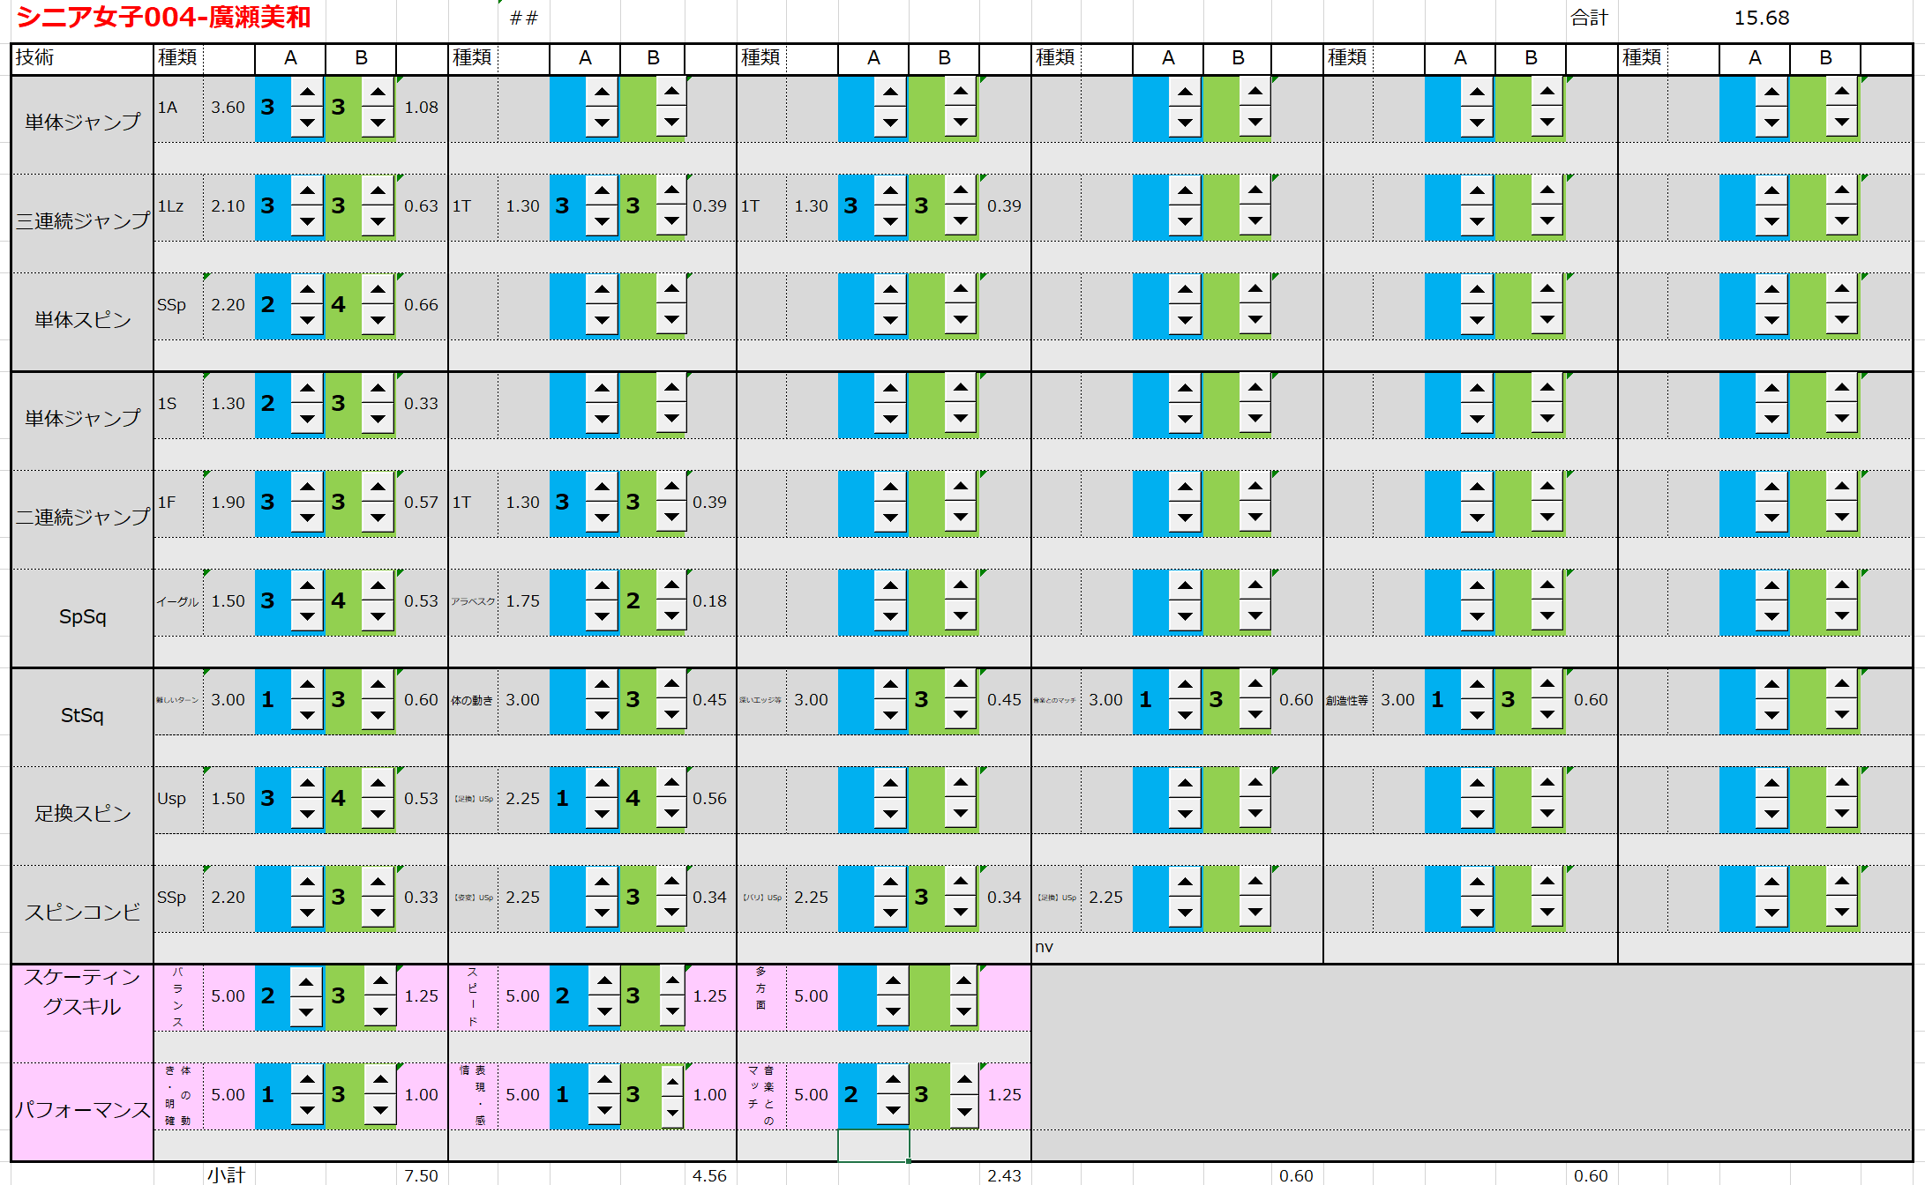Increase judge B score for イーグル SpSq
This screenshot has width=1925, height=1185.
(378, 585)
